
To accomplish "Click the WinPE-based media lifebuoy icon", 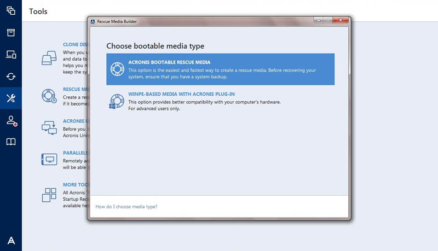I will point(117,101).
